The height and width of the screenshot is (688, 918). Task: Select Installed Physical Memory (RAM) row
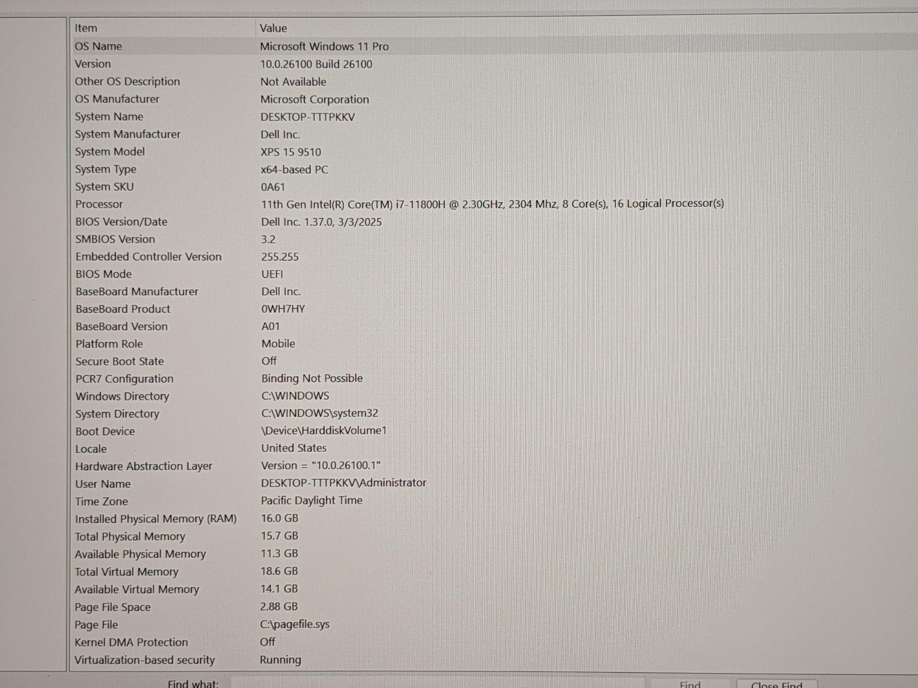pyautogui.click(x=493, y=519)
